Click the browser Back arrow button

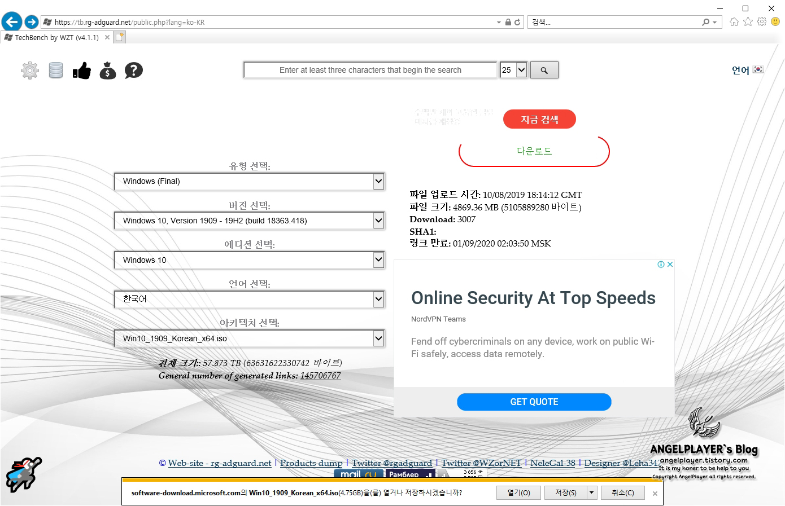(x=11, y=22)
